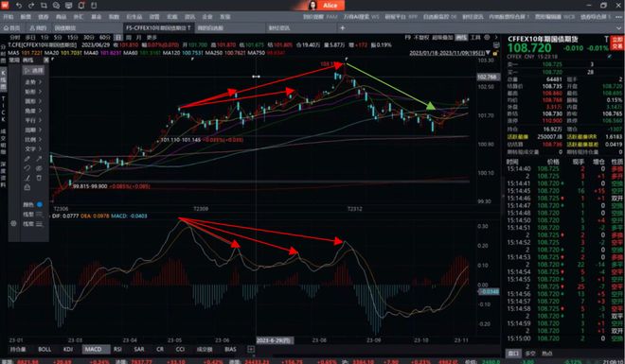Viewport: 625px width, 364px height.
Task: Select the brush line tool in drawing panel
Action: point(27,178)
